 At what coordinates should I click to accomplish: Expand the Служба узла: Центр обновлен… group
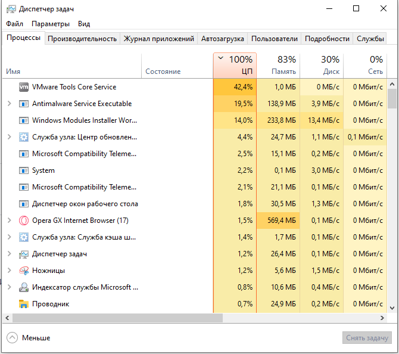pyautogui.click(x=10, y=137)
